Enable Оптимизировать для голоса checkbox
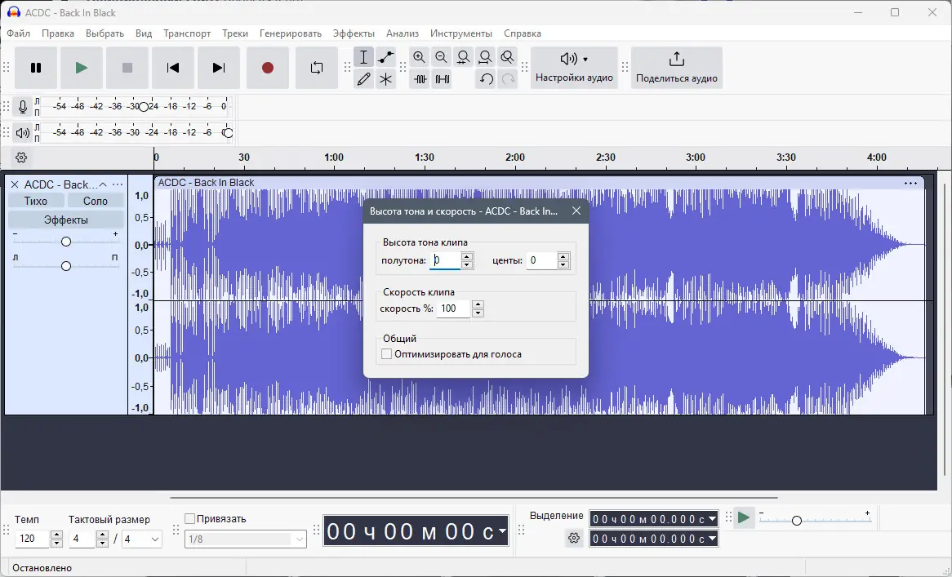952x577 pixels. tap(387, 354)
